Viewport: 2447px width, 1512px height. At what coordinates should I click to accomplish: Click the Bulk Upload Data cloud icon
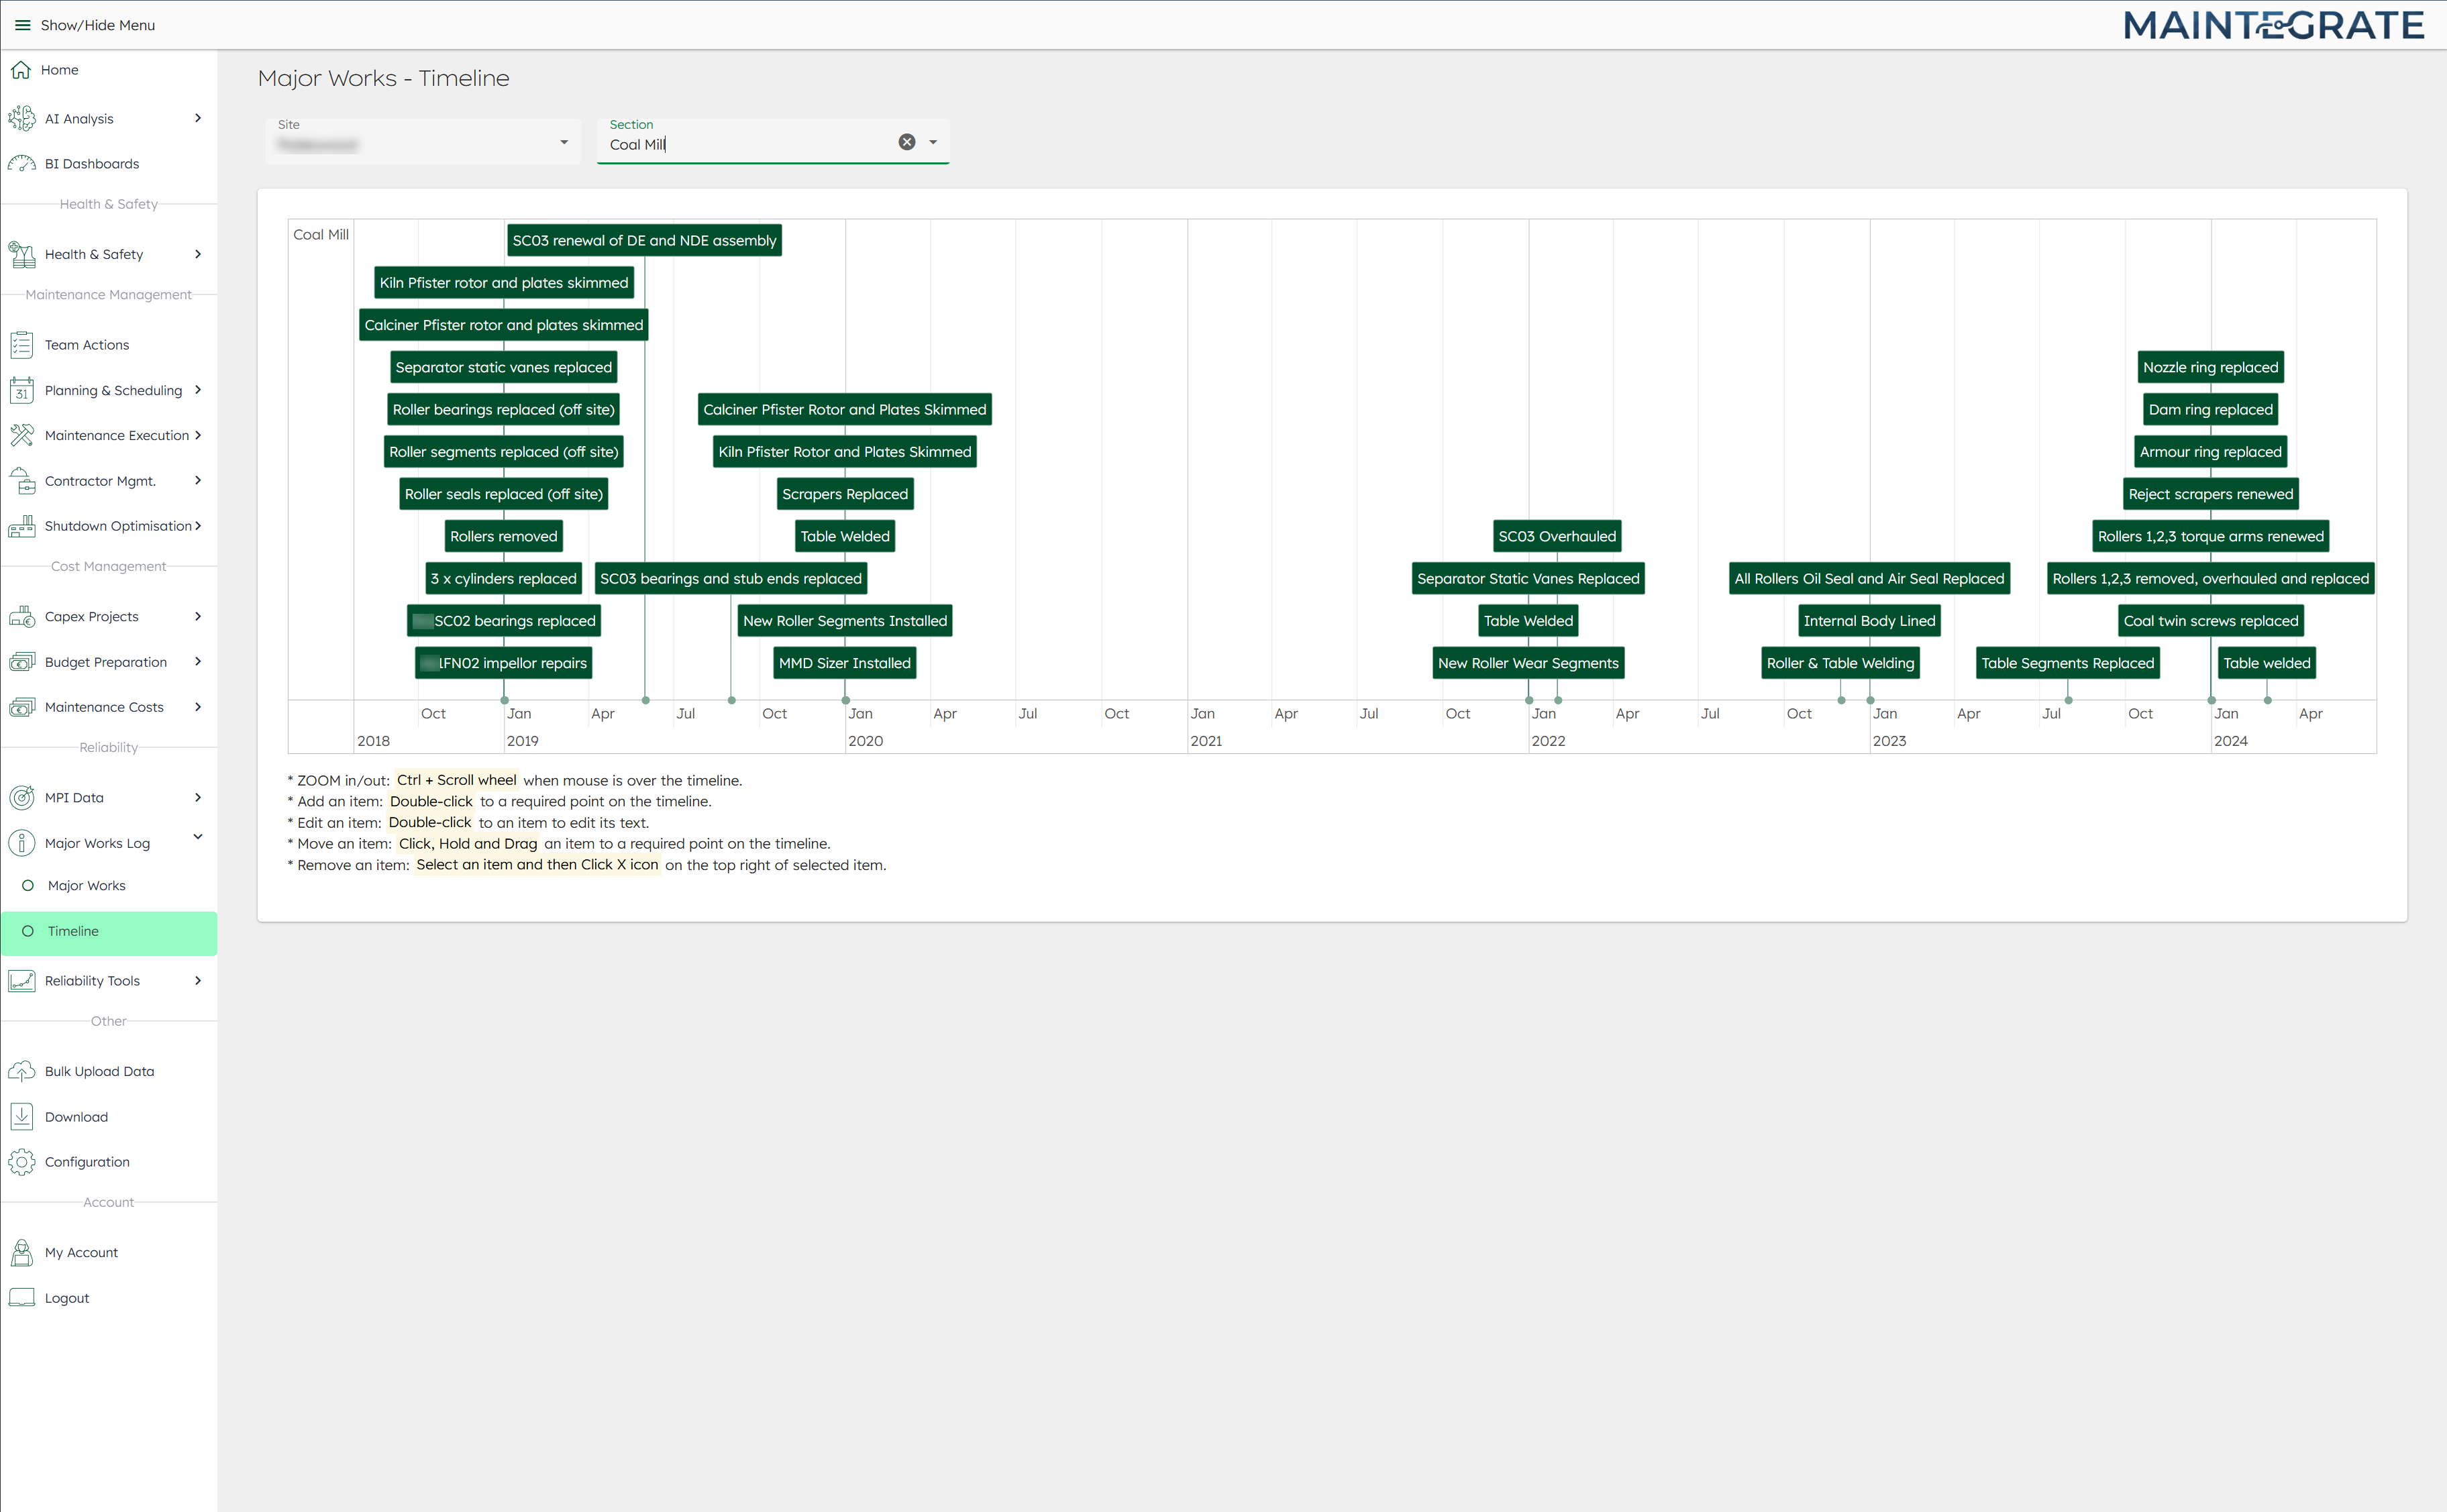22,1071
